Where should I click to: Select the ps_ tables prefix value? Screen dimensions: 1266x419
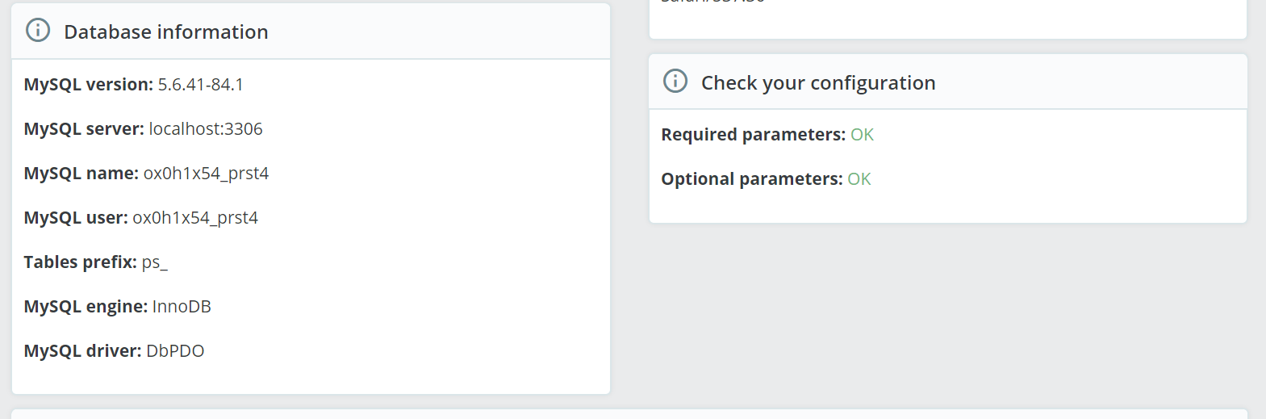(154, 262)
